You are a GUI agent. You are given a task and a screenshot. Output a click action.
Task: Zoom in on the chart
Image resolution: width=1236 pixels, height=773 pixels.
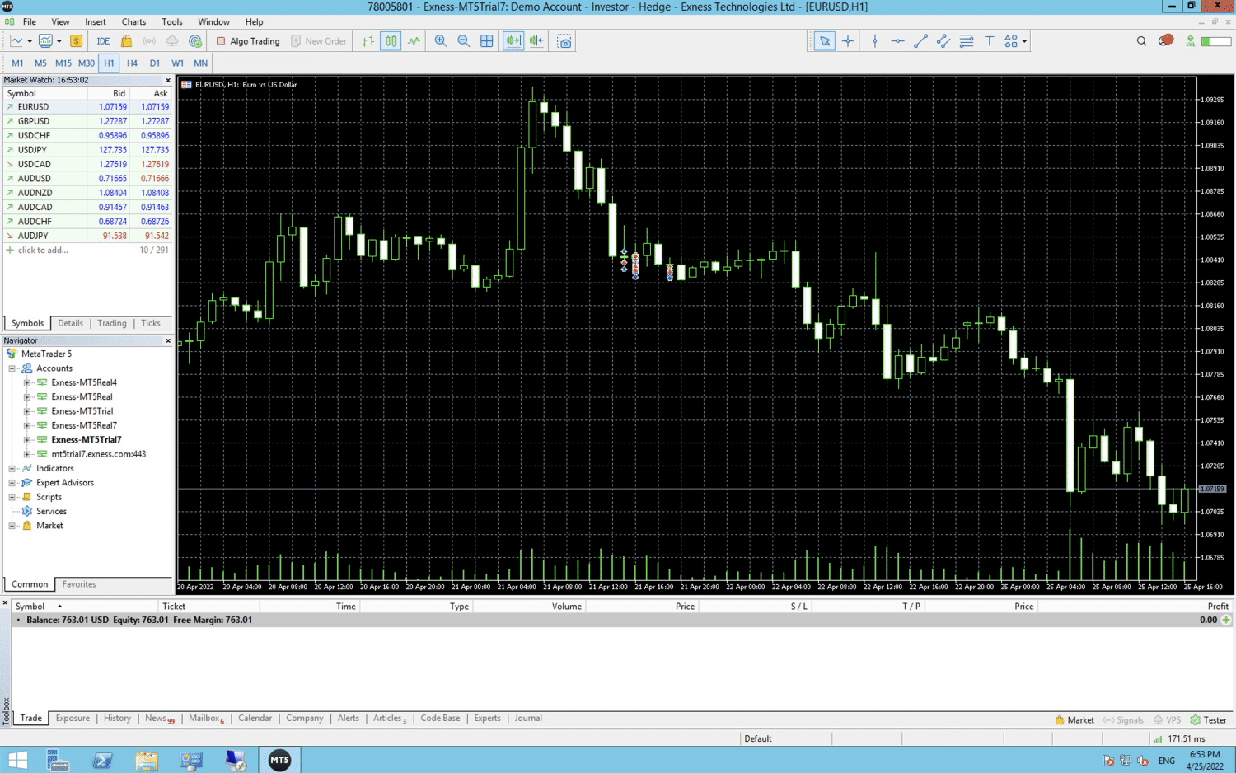pos(441,41)
